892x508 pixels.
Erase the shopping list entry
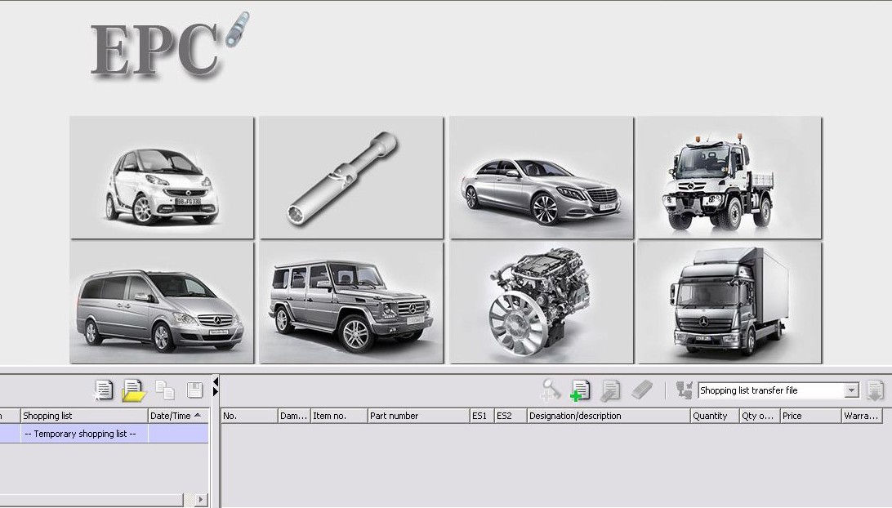[642, 390]
